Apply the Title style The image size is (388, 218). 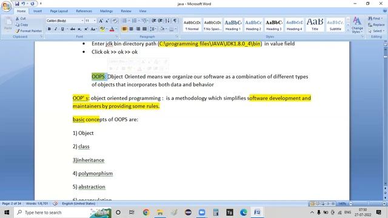[x=315, y=25]
